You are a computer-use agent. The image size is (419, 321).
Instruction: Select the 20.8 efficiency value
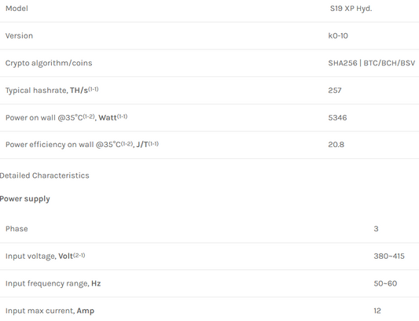[x=336, y=145]
